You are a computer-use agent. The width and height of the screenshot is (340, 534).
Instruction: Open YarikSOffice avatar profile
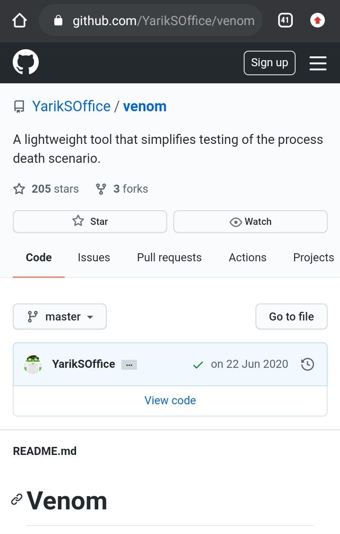click(33, 364)
